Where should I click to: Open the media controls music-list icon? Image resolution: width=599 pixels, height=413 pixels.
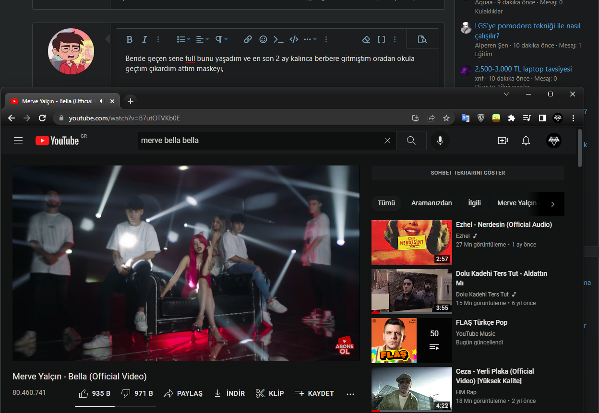click(527, 118)
